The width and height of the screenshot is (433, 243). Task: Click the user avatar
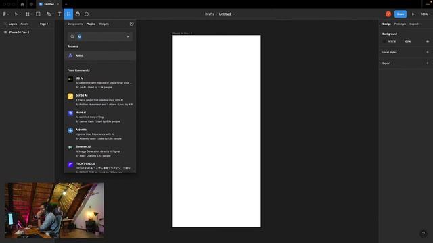388,13
